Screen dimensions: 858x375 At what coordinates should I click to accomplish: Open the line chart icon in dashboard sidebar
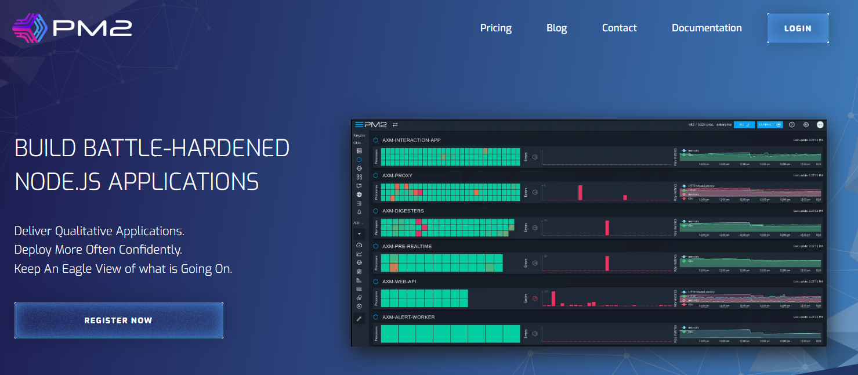[359, 254]
